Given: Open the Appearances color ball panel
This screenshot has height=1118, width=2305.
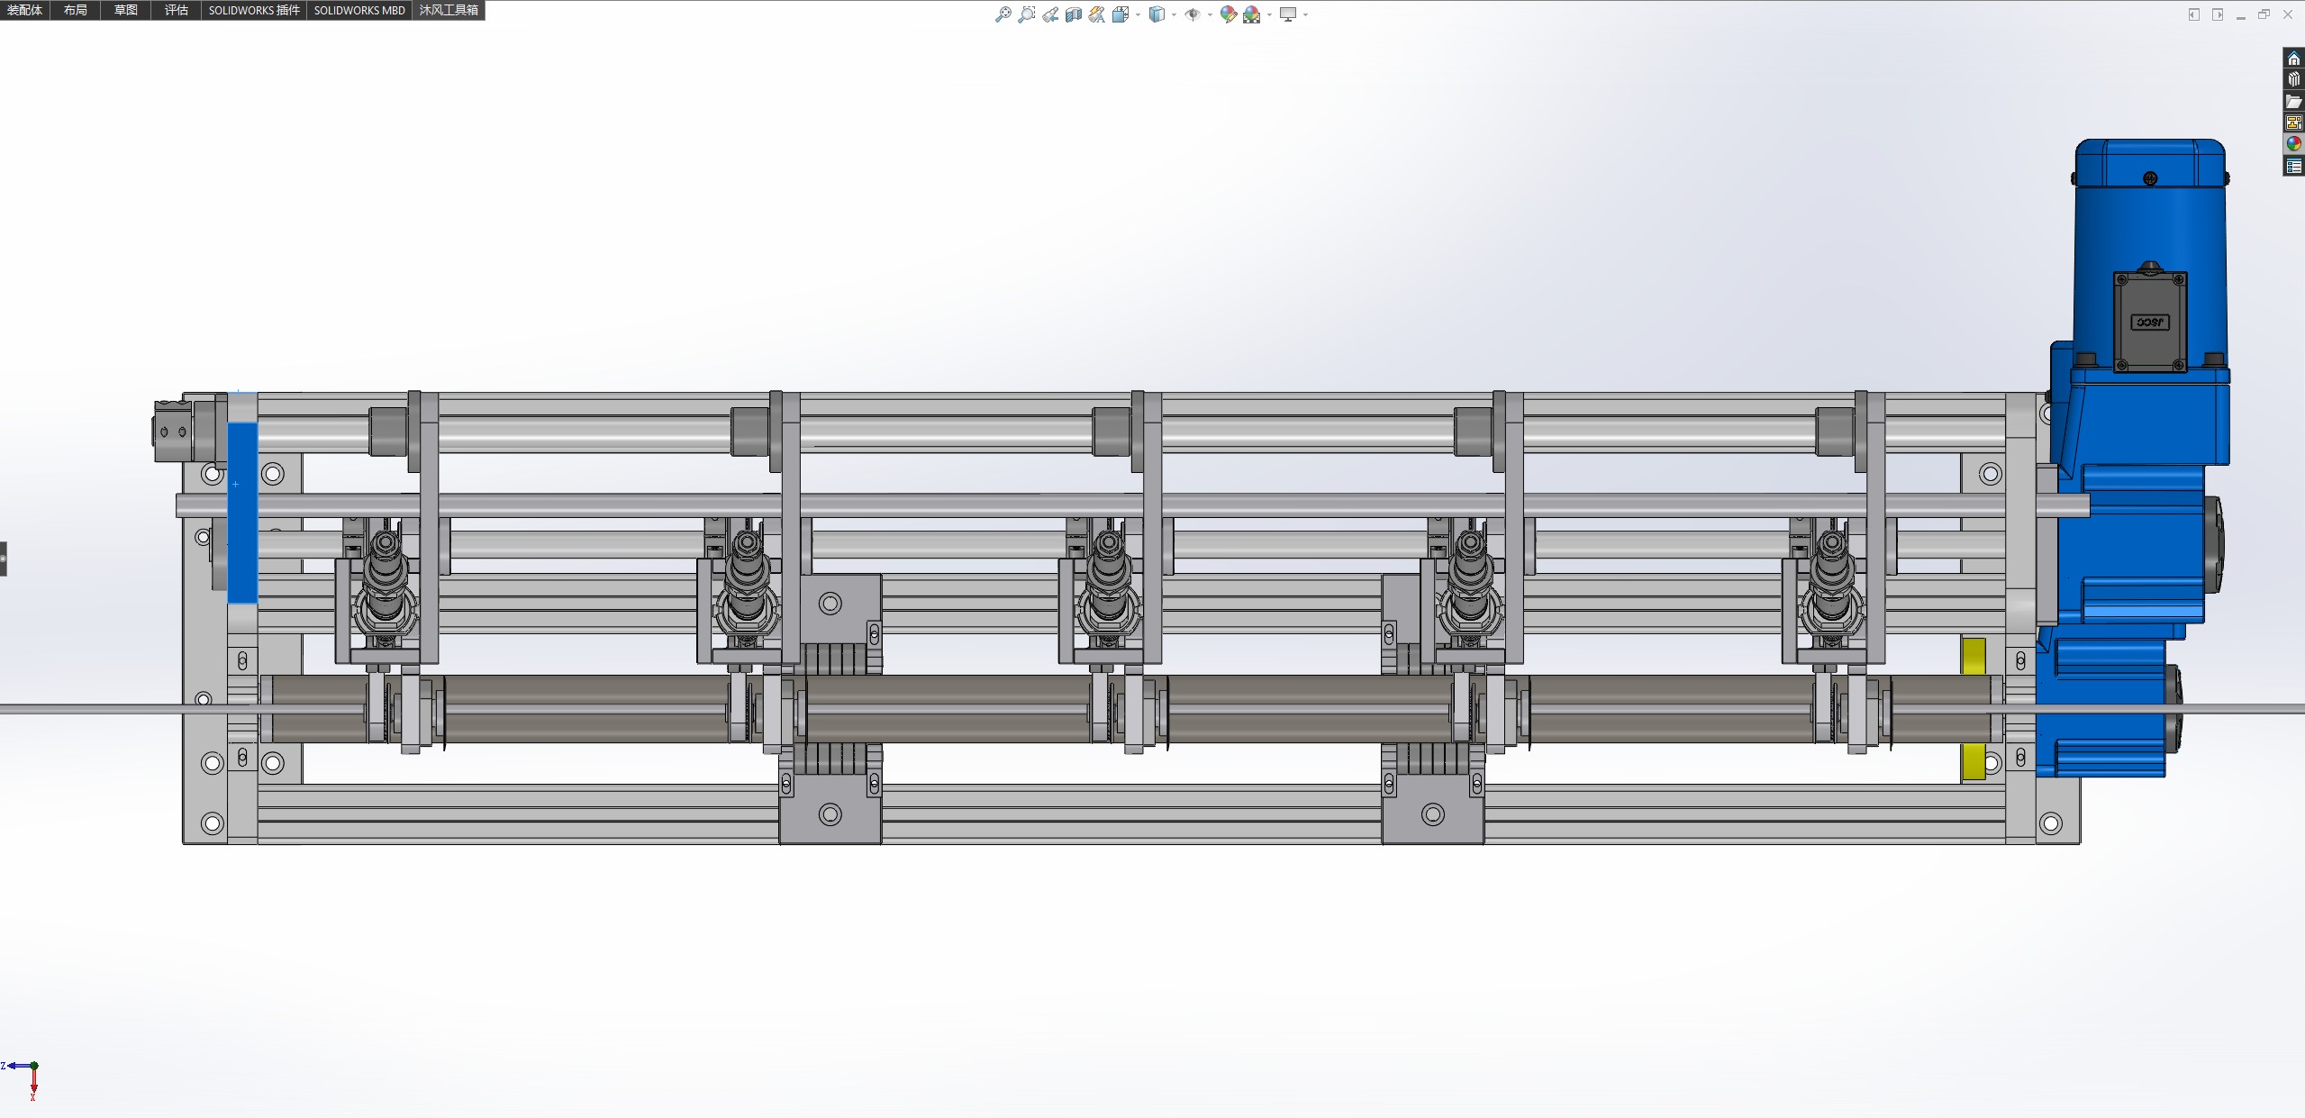Looking at the screenshot, I should tap(2293, 143).
